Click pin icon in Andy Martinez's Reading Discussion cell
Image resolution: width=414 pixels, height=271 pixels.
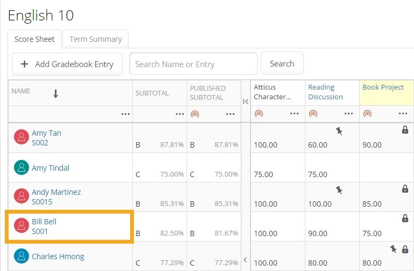pyautogui.click(x=339, y=189)
